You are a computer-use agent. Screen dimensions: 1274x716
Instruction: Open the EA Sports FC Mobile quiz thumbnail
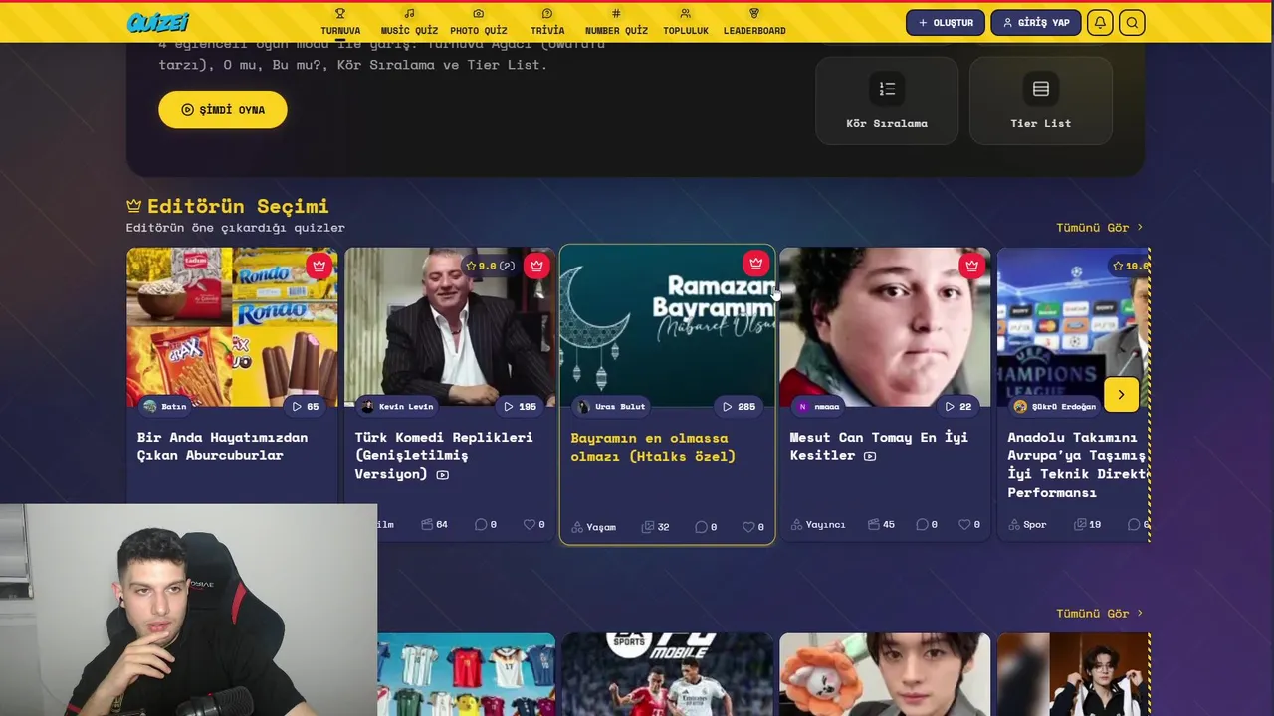tap(668, 674)
